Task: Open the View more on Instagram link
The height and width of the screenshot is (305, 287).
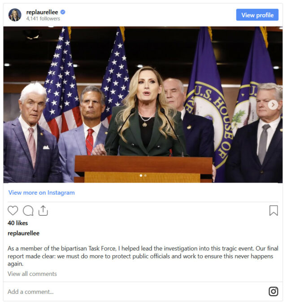Action: [41, 192]
